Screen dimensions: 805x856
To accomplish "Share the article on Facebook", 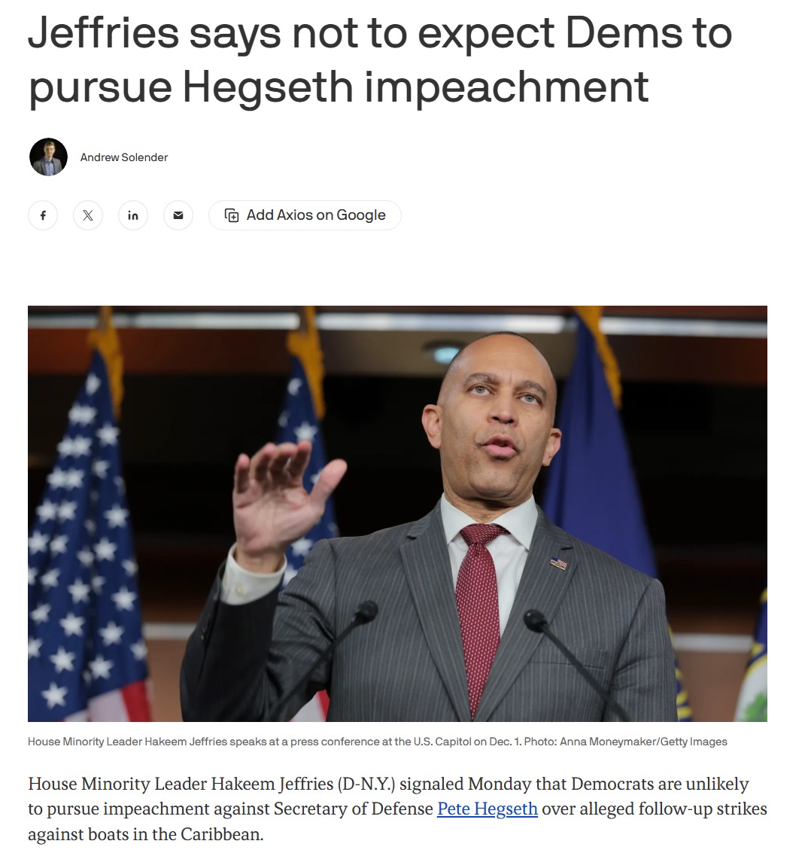I will click(x=43, y=215).
